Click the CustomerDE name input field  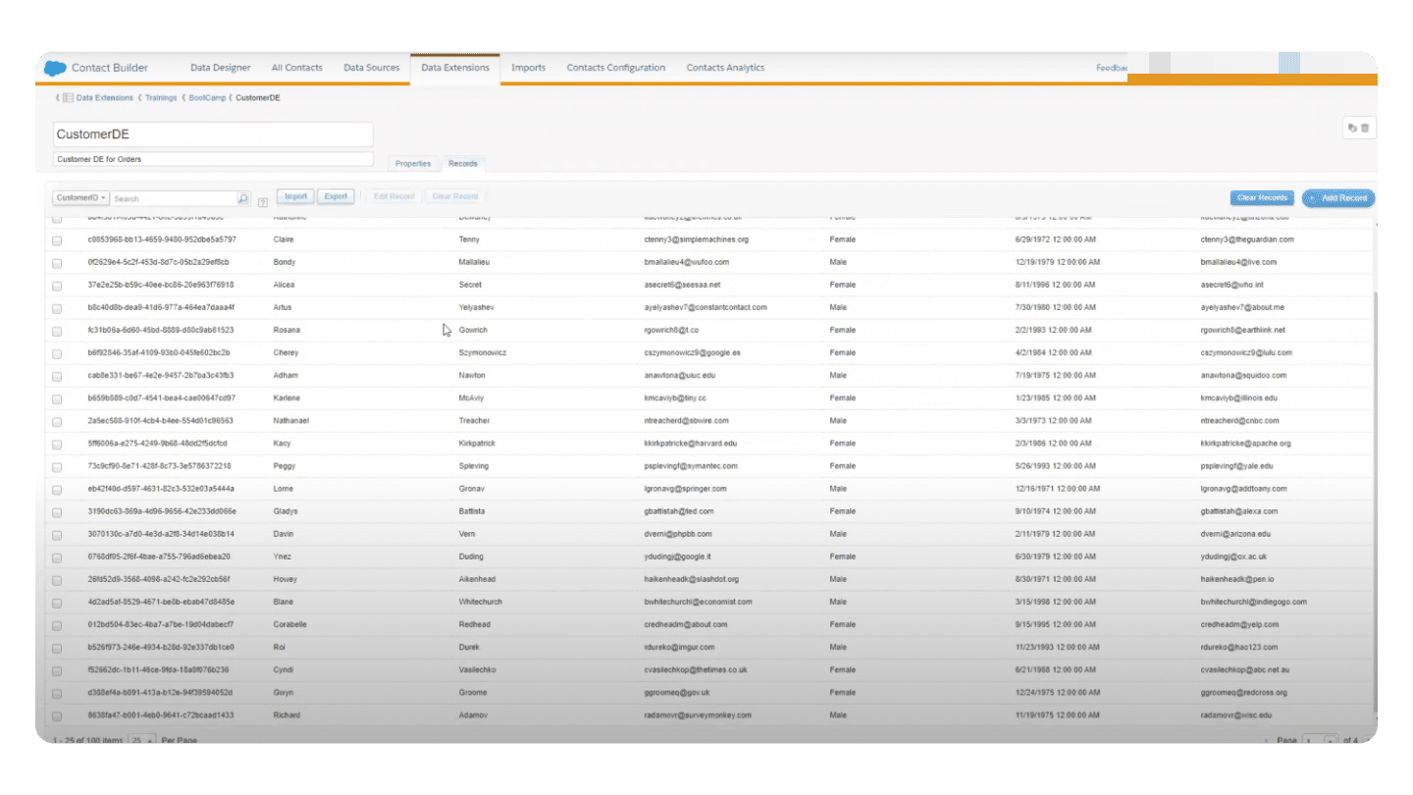[213, 134]
